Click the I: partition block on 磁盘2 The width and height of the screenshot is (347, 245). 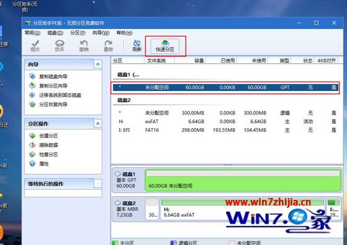333,209
